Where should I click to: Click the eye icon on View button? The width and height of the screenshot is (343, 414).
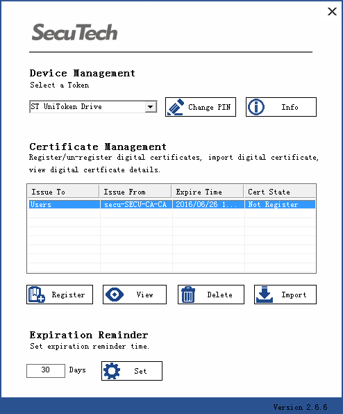[115, 295]
